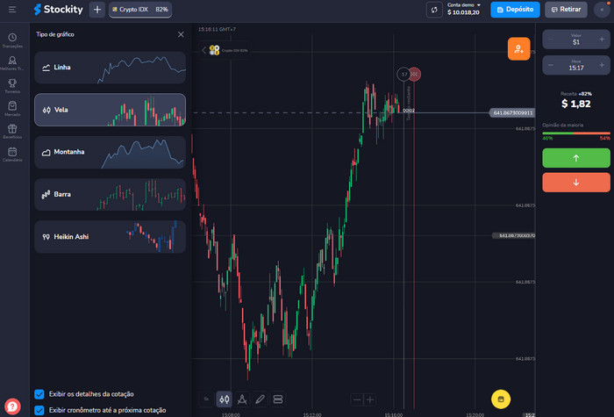Open Melhores Traders in the sidebar

(x=12, y=62)
